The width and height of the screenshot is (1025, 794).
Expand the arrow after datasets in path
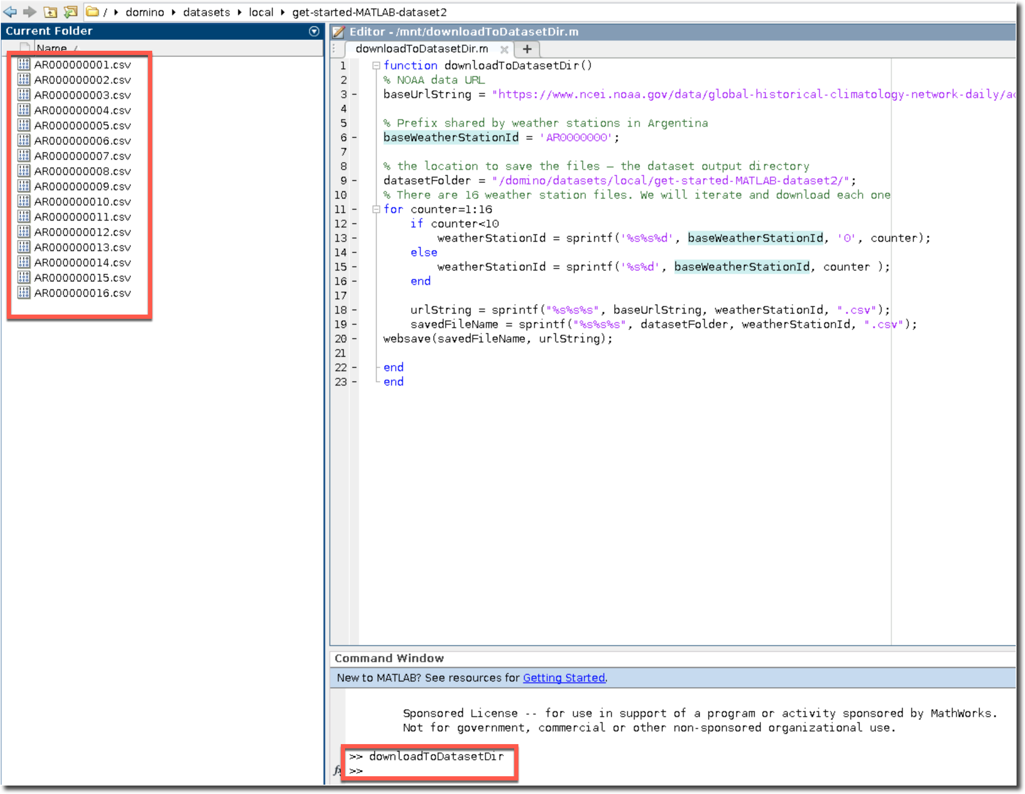tap(239, 12)
